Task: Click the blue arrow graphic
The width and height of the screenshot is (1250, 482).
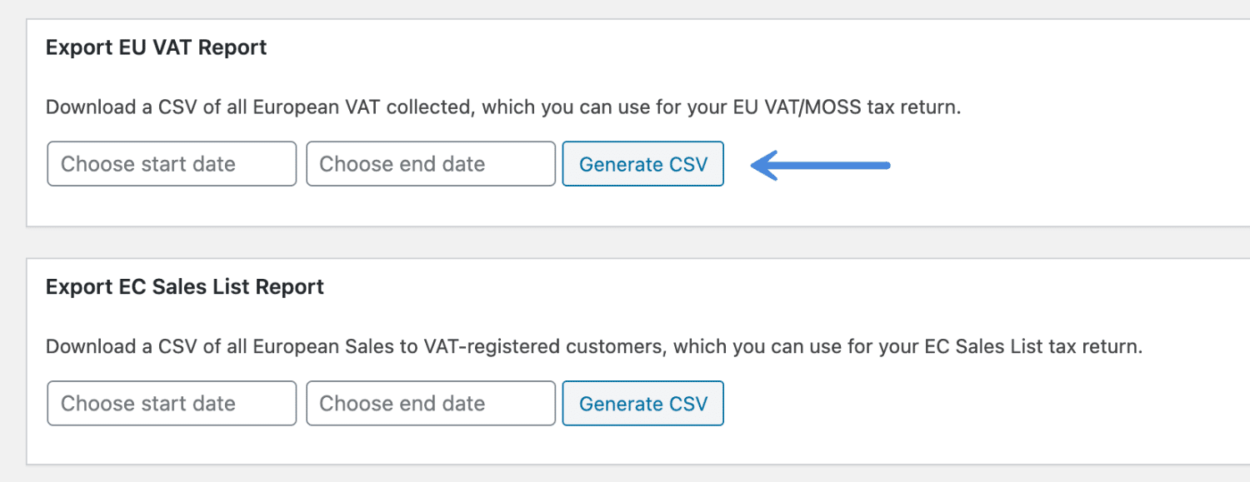Action: coord(817,165)
